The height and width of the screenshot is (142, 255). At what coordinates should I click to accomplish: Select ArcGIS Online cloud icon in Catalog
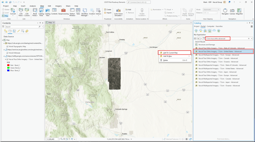(x=214, y=31)
